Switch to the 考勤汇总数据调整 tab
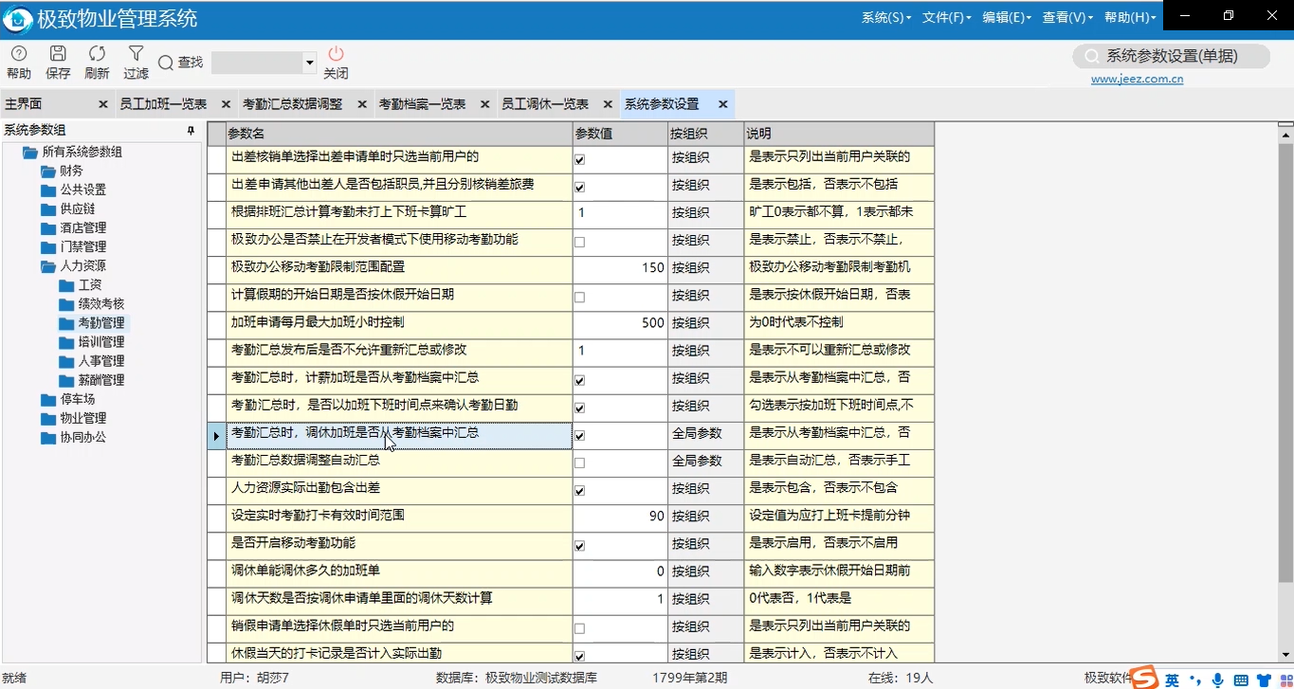This screenshot has width=1294, height=689. 292,104
